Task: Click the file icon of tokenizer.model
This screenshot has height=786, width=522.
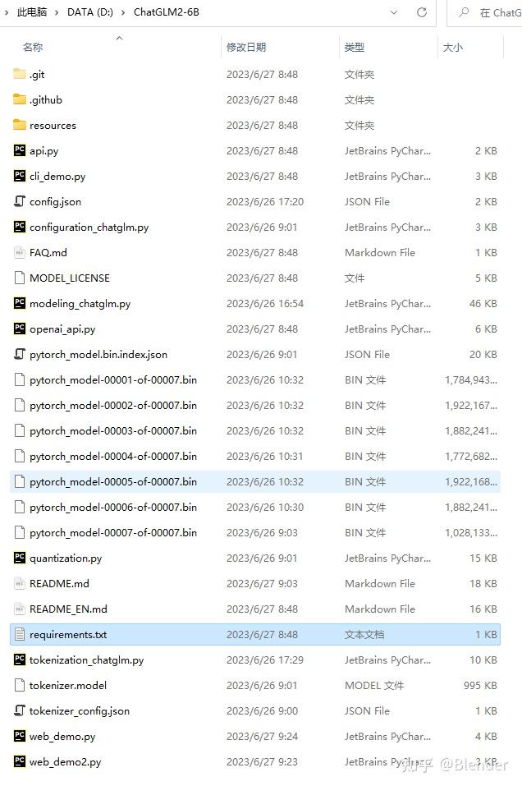Action: point(20,685)
